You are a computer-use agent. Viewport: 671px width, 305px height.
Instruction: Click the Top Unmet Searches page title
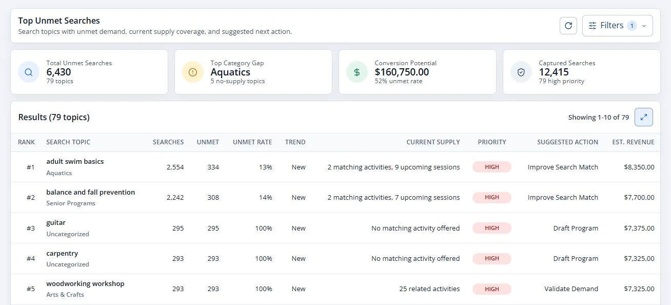(59, 21)
